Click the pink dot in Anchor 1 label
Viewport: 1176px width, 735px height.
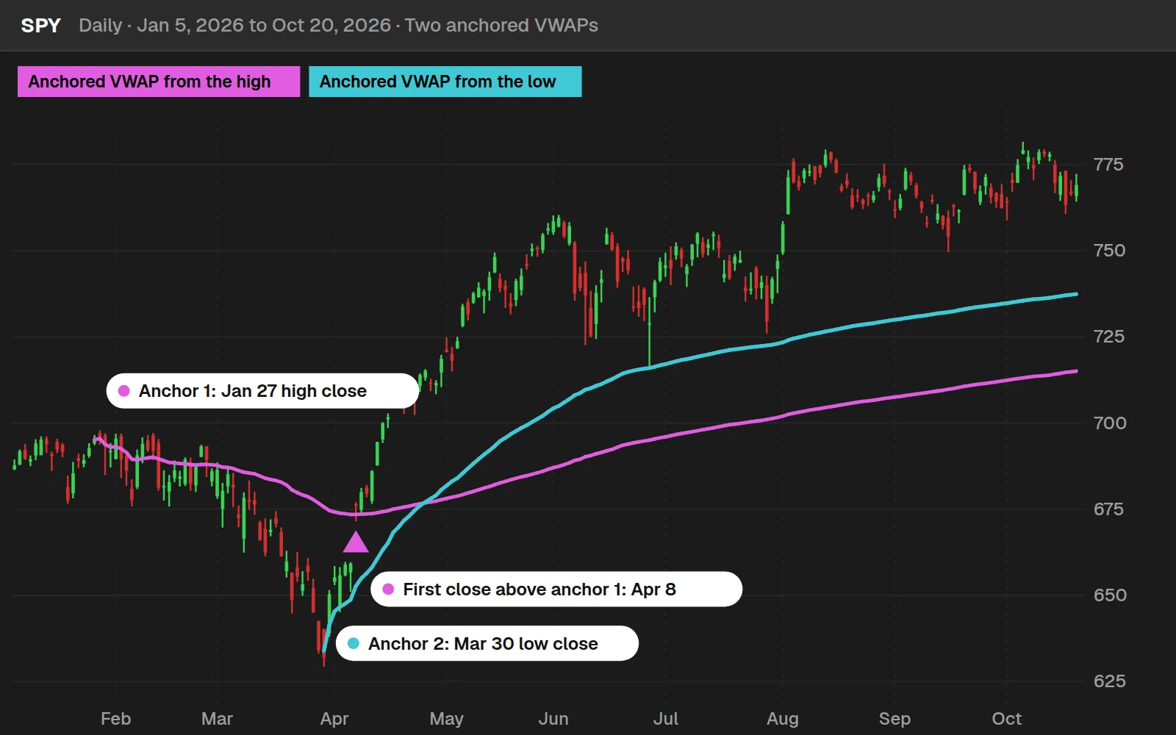click(x=124, y=391)
